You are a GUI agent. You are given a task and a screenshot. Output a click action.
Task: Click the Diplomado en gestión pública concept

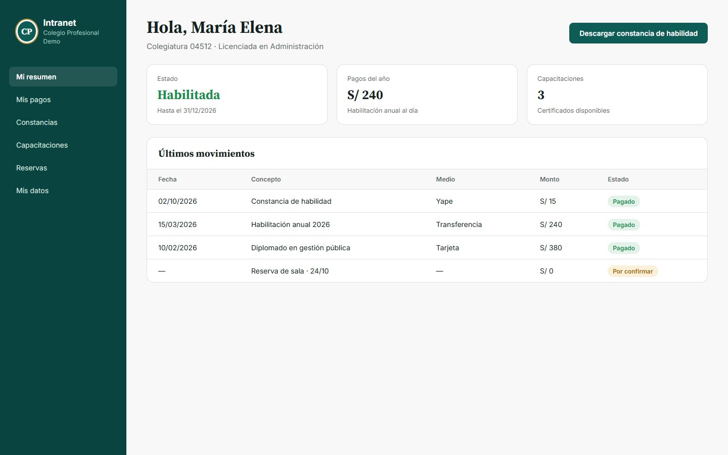(x=301, y=248)
